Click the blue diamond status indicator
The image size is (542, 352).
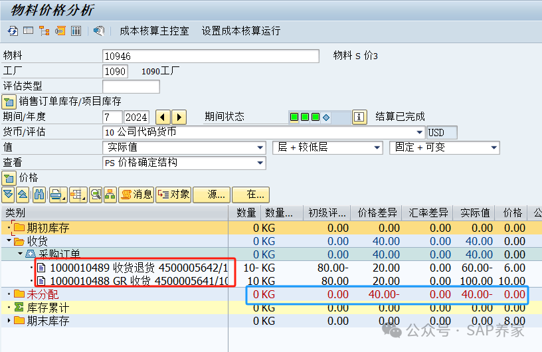pyautogui.click(x=326, y=117)
